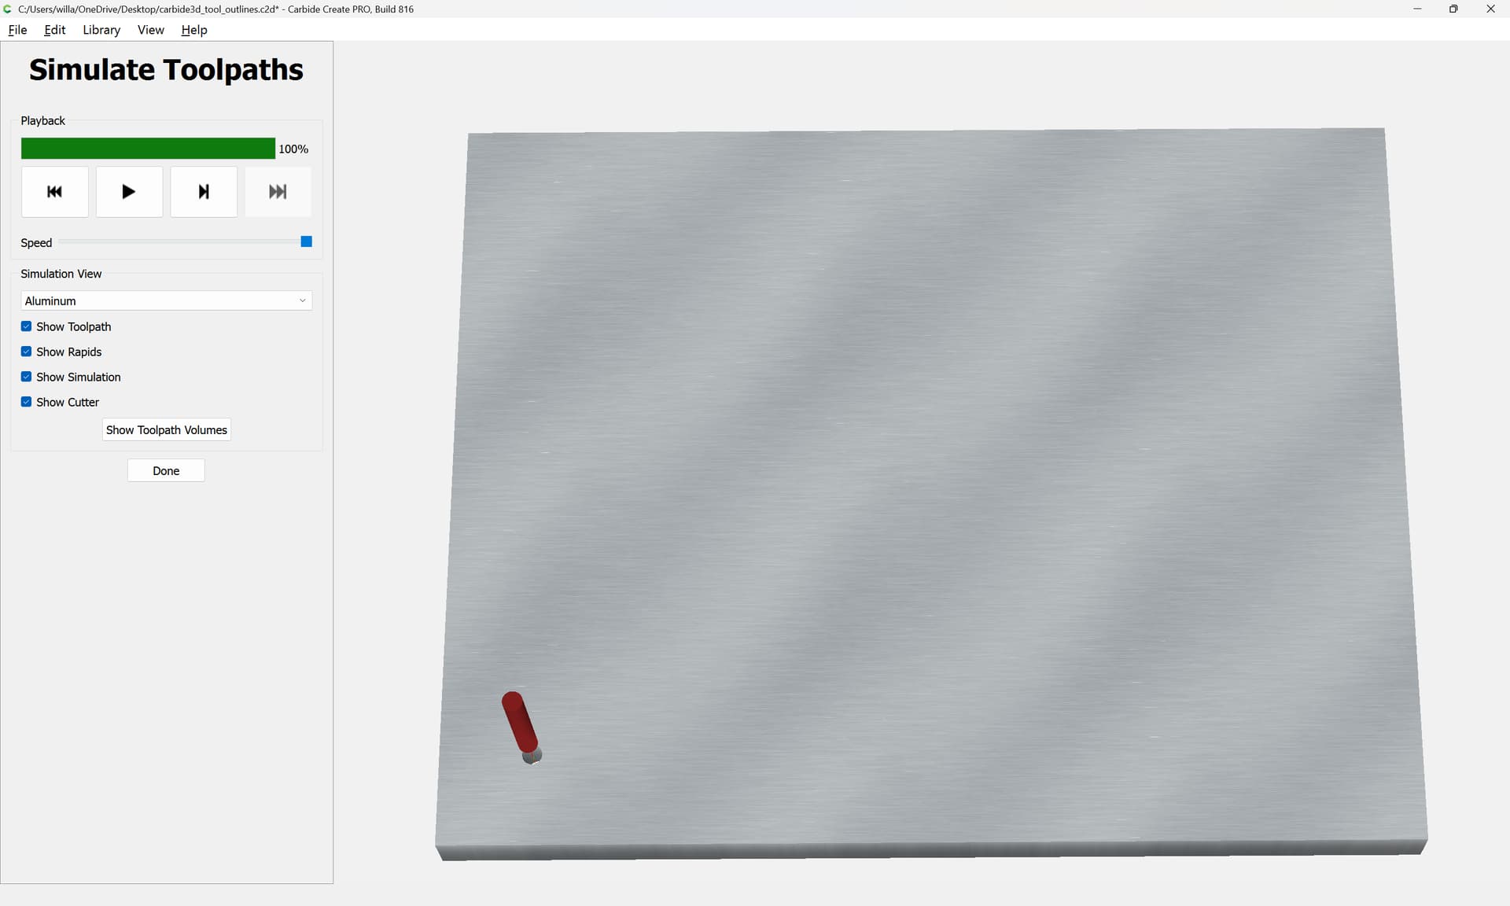Click the Show Toolpath Volumes button
The width and height of the screenshot is (1510, 906).
tap(166, 430)
